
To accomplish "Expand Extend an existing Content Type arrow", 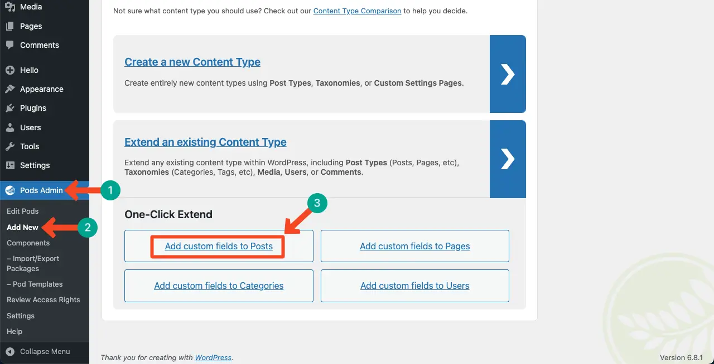I will [508, 159].
